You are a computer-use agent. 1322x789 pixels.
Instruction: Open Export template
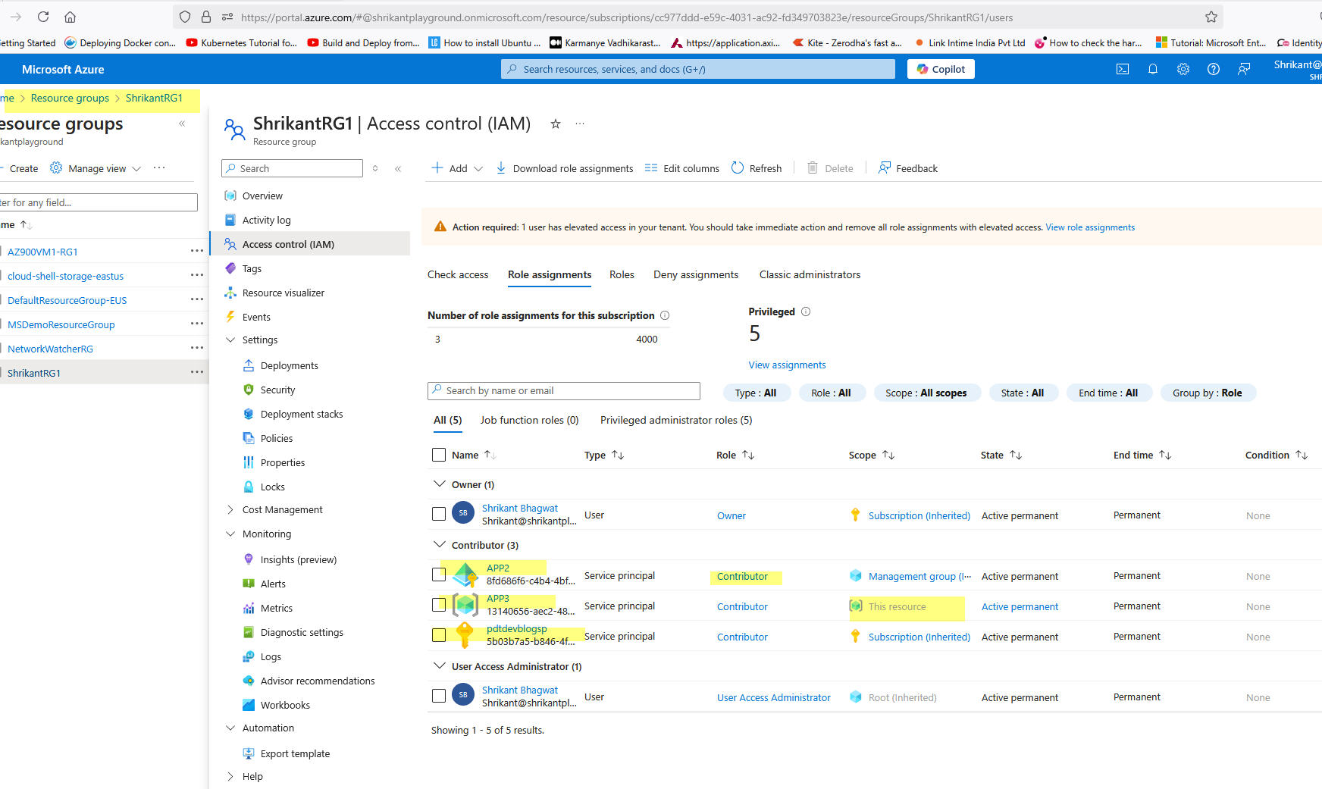(295, 753)
